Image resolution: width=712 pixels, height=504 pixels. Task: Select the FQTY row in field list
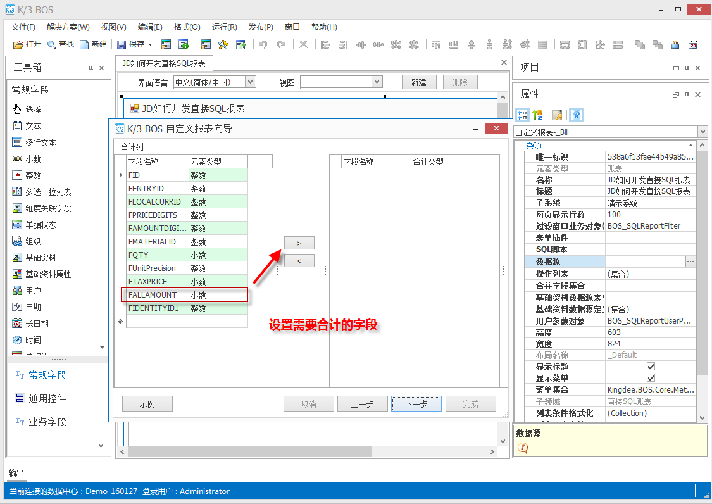[187, 255]
